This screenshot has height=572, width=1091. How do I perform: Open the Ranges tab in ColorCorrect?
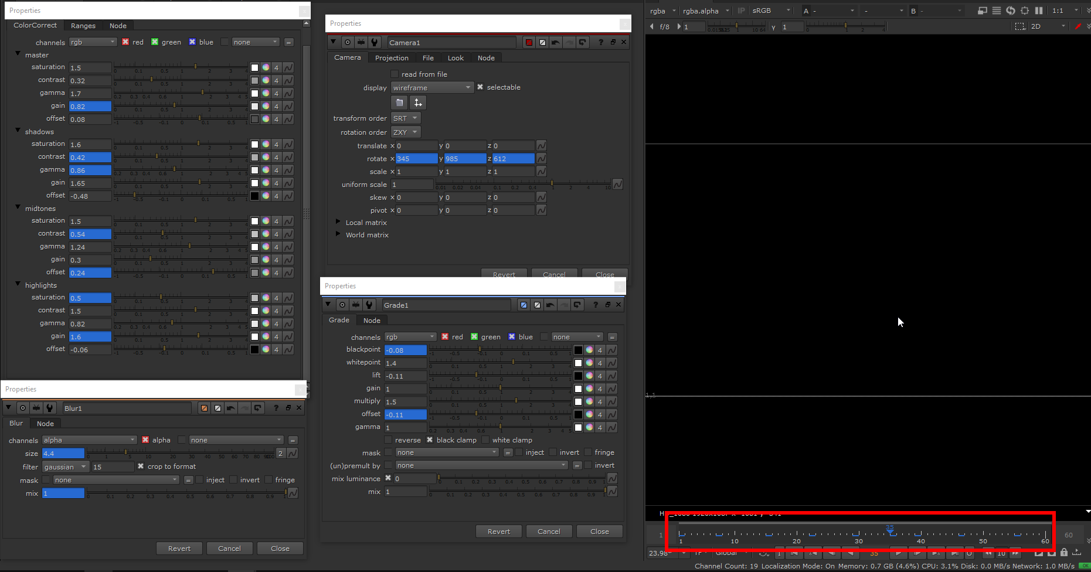tap(83, 26)
